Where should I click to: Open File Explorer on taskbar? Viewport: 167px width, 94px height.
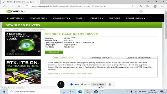coord(88,92)
